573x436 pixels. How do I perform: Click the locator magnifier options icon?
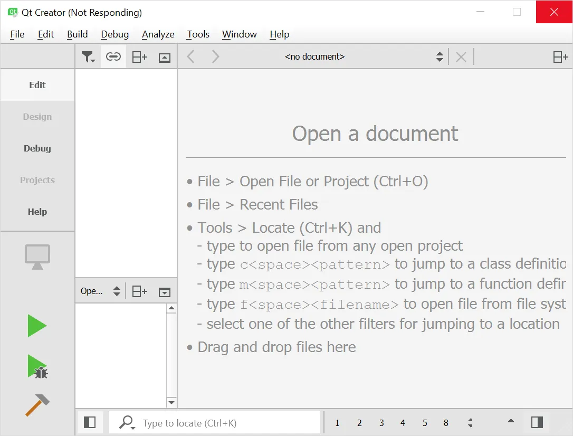127,422
